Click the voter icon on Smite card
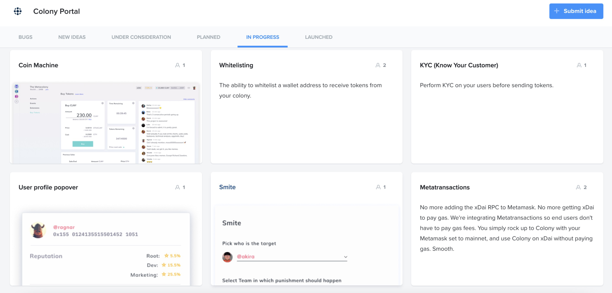 pos(378,187)
